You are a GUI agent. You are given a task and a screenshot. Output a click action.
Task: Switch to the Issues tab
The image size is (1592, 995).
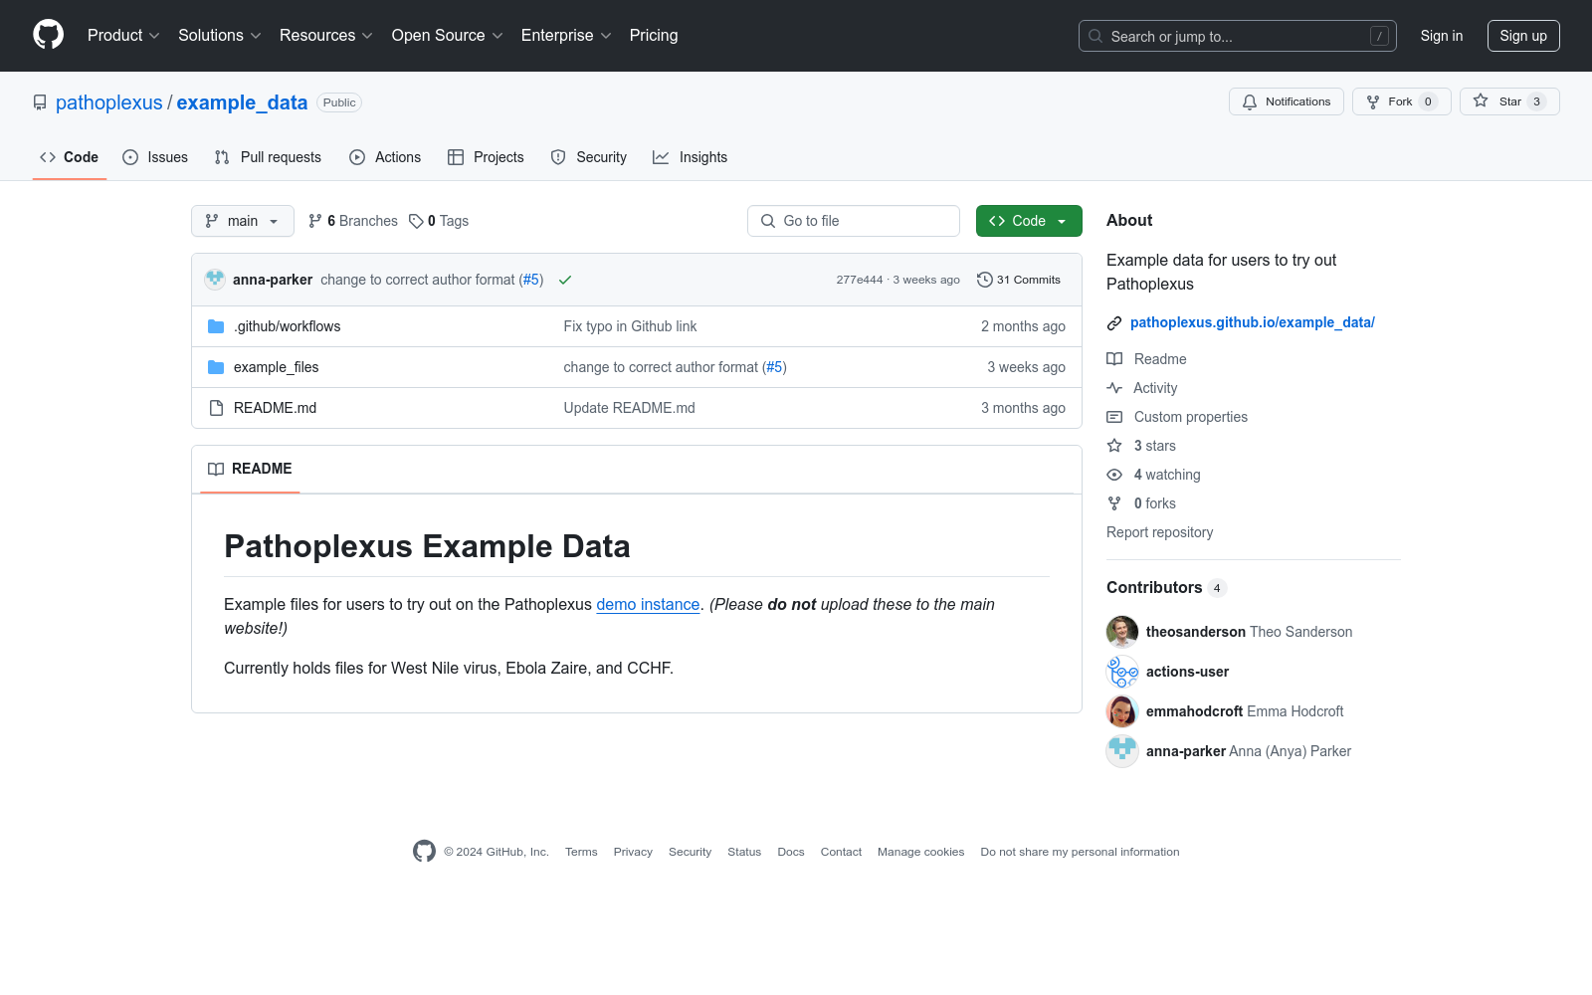click(x=155, y=157)
